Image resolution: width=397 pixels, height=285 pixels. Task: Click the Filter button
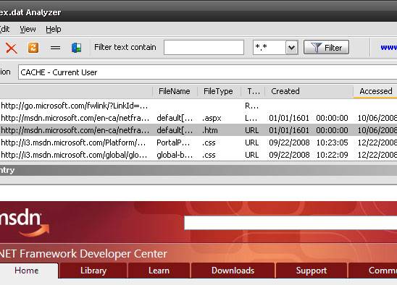pos(326,47)
